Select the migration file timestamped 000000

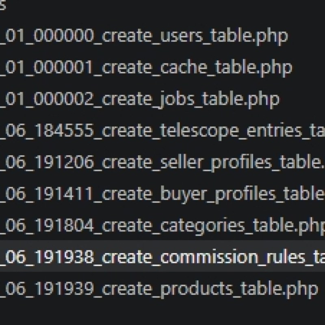pos(144,35)
